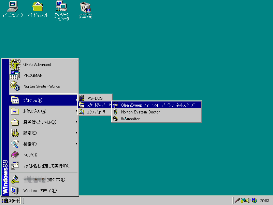
Task: Expand the お気に入り submenu arrow
Action: tap(76, 111)
